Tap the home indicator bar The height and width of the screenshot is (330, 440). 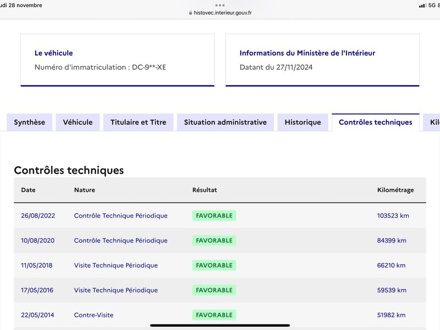coord(220,325)
